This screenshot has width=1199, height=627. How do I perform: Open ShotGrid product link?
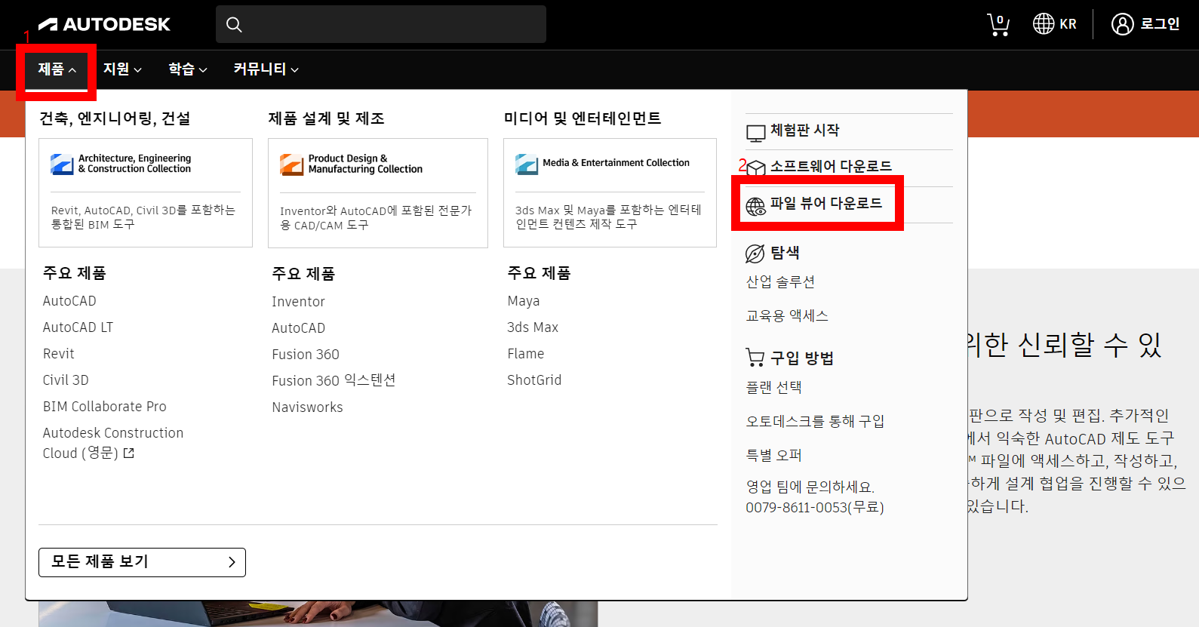pos(534,380)
